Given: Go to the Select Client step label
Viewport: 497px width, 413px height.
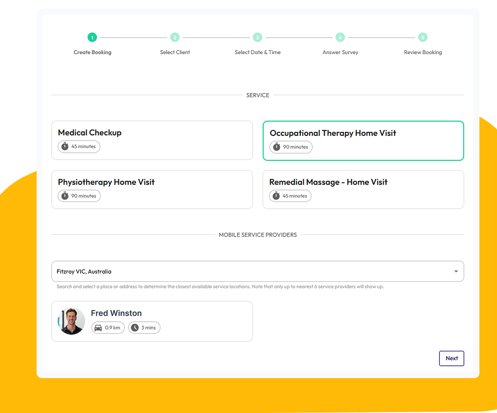Looking at the screenshot, I should [x=175, y=52].
